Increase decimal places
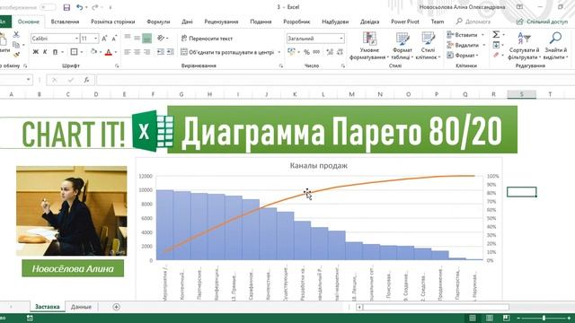Screen dimensions: 575x323 (x=330, y=52)
